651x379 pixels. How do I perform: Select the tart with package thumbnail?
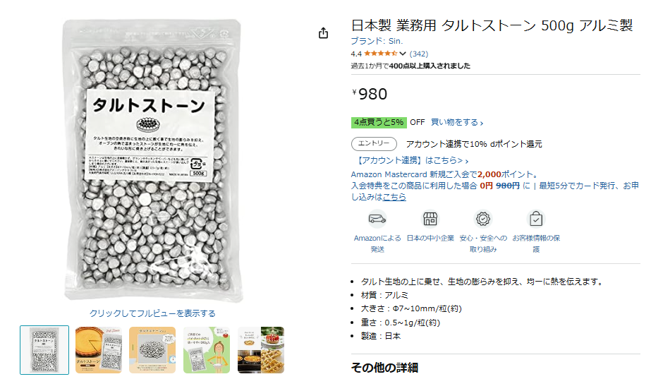point(99,350)
